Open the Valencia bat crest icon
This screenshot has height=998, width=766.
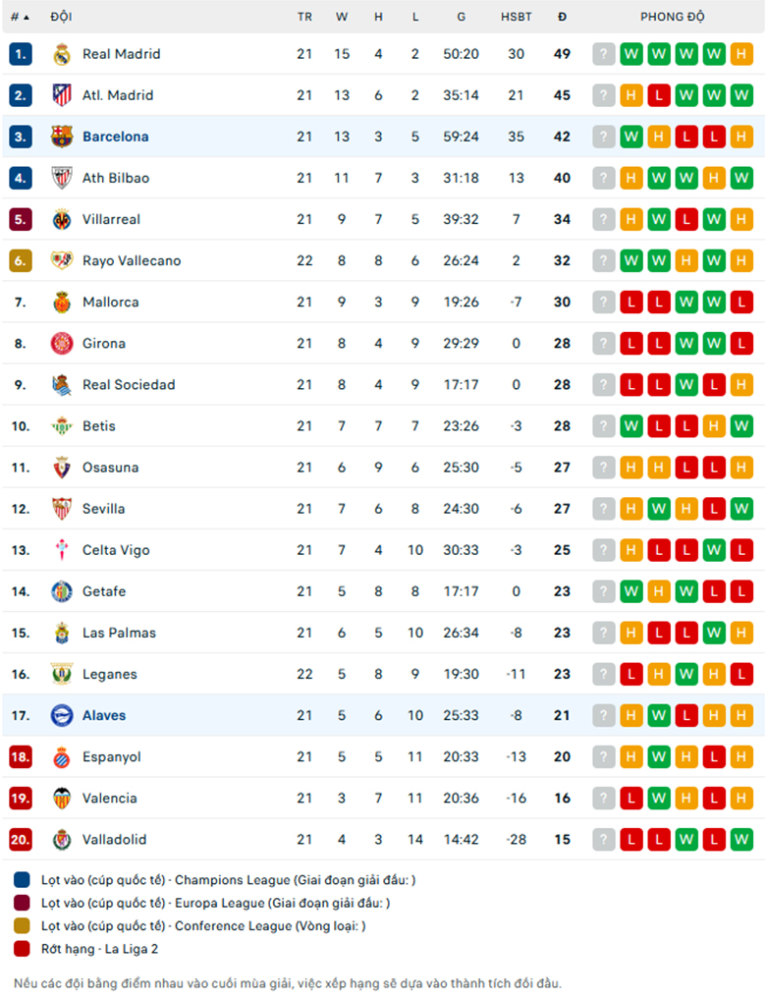[x=62, y=799]
